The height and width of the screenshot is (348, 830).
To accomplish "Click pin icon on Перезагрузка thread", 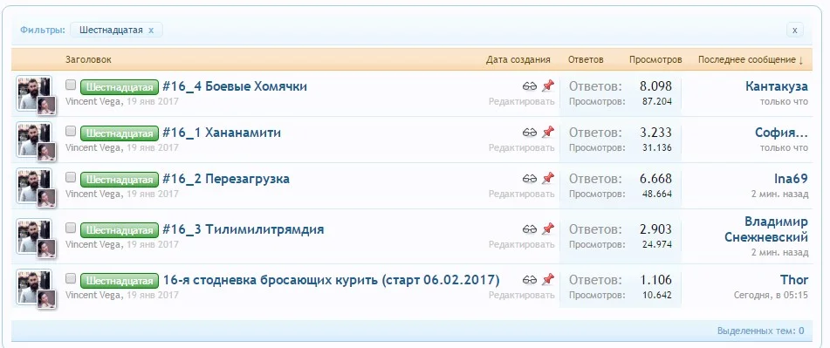I will [547, 178].
